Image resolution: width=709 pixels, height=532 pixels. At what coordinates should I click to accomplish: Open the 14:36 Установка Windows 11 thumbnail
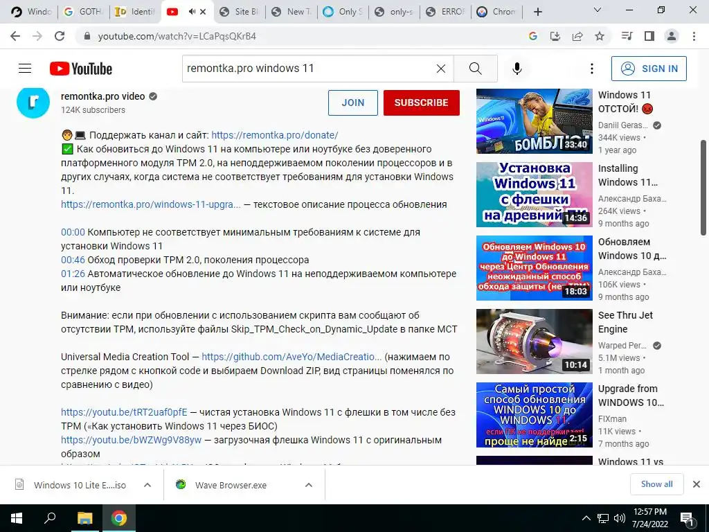coord(534,195)
